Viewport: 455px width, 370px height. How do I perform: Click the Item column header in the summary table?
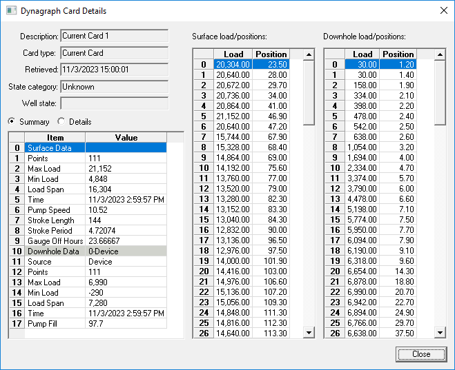tap(55, 138)
